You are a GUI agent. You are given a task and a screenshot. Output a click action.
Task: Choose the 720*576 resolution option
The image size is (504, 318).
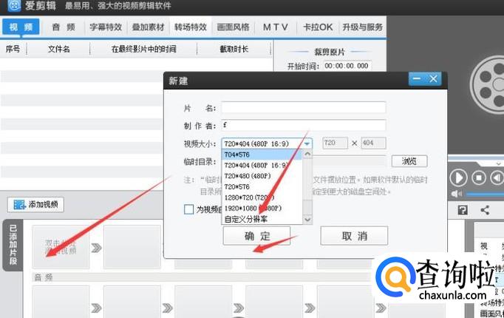click(x=262, y=187)
